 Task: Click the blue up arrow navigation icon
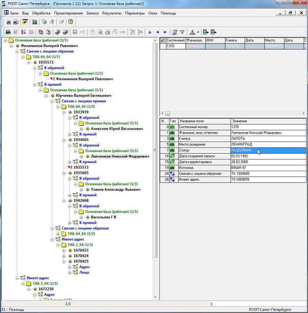click(x=149, y=32)
